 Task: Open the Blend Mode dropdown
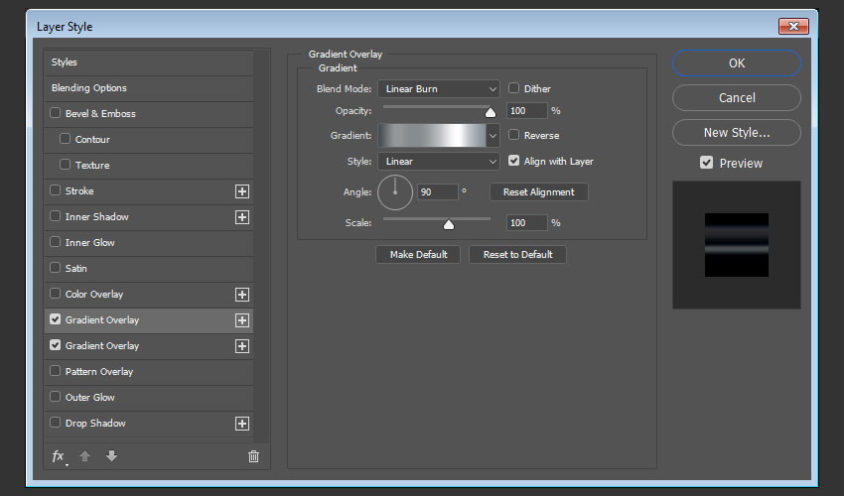click(x=438, y=89)
